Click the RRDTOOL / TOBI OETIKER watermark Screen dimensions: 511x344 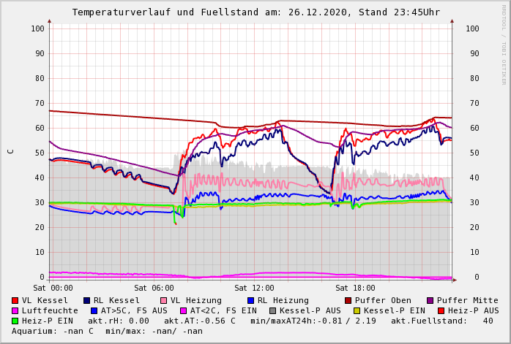pyautogui.click(x=504, y=44)
